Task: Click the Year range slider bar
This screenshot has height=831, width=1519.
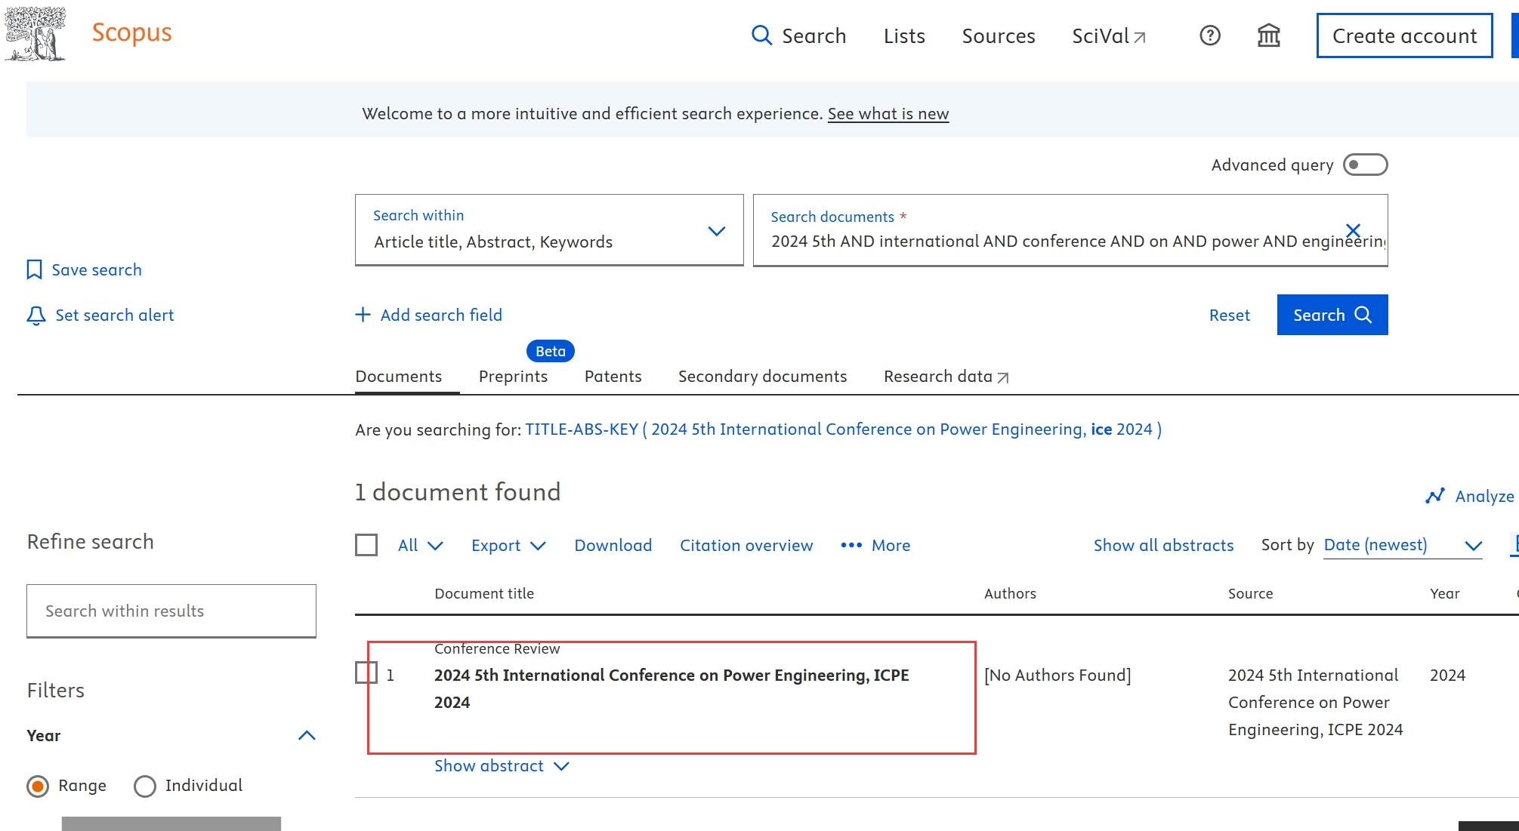Action: point(171,823)
